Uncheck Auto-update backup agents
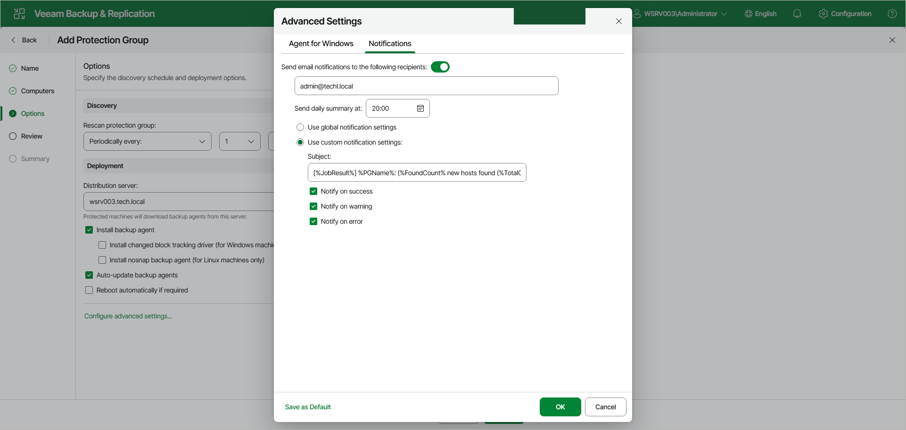Screen dimensions: 906x430 click(x=89, y=275)
